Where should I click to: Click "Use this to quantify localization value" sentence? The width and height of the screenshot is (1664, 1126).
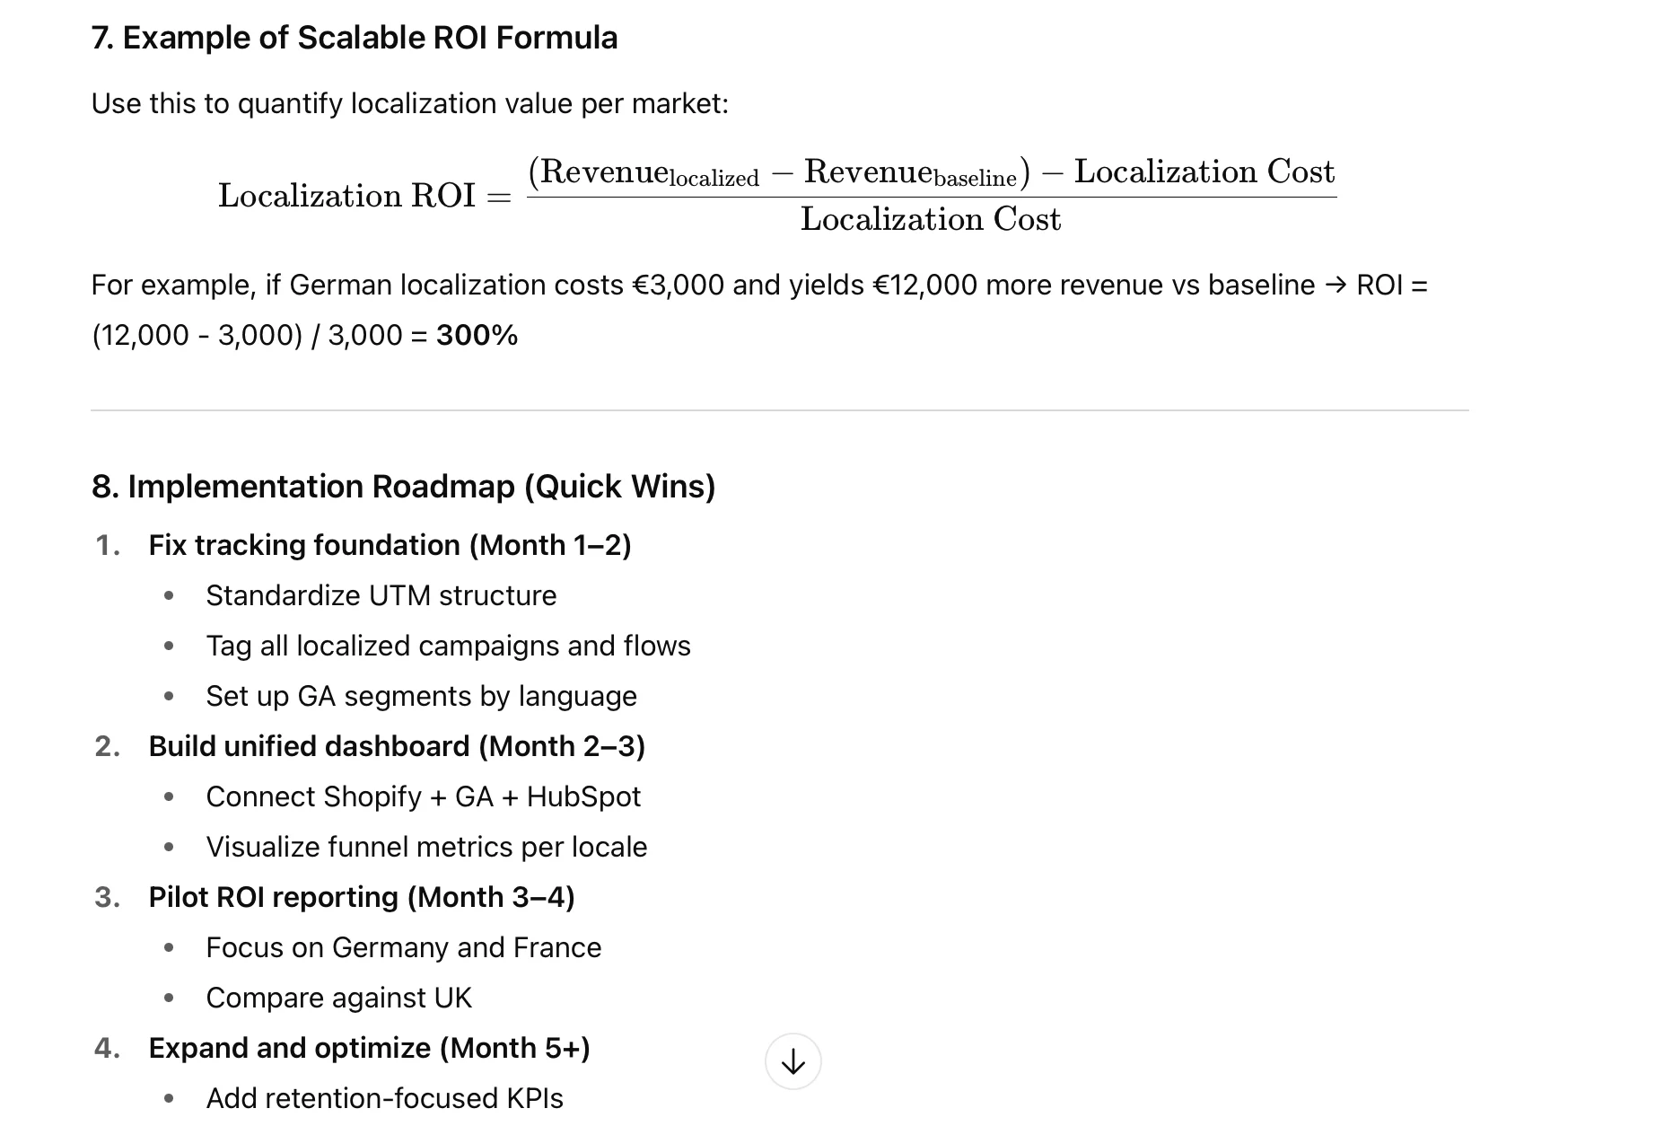click(x=409, y=103)
